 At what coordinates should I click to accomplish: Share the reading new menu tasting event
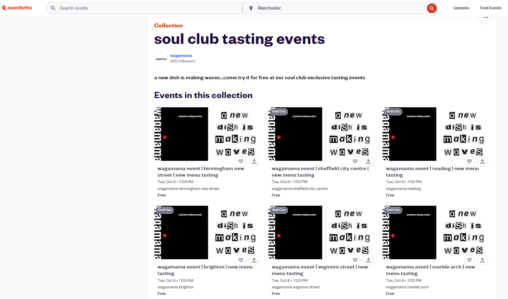point(482,161)
